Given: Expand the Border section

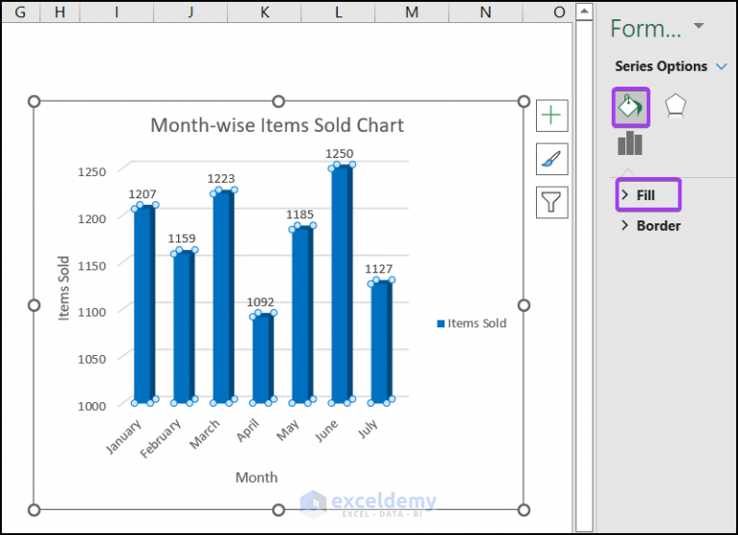Looking at the screenshot, I should pyautogui.click(x=651, y=226).
